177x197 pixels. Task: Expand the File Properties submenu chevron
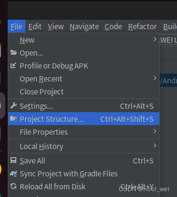155,131
